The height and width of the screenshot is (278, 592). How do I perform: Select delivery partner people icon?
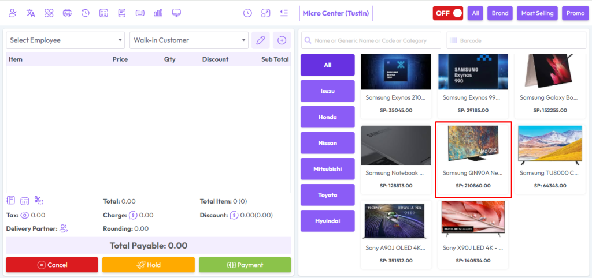[x=64, y=228]
